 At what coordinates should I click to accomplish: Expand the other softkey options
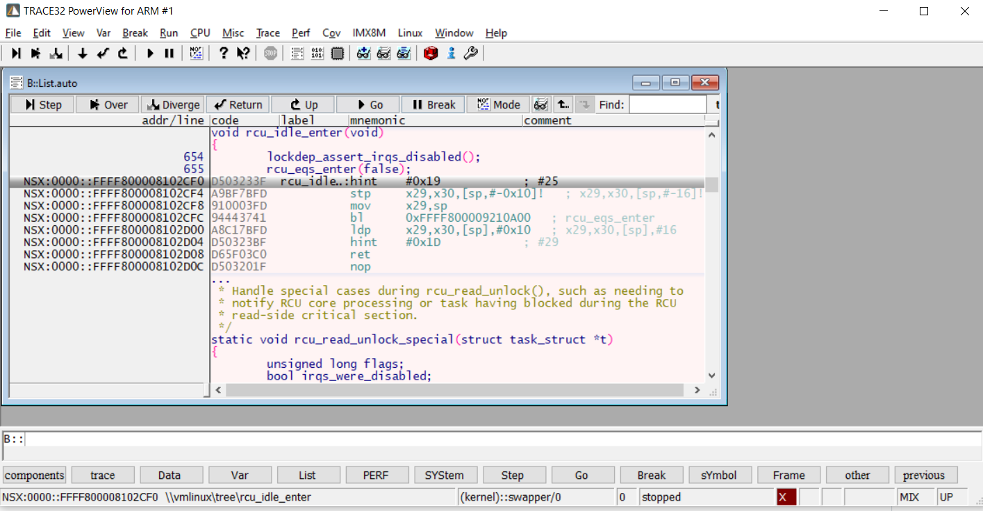(x=857, y=476)
